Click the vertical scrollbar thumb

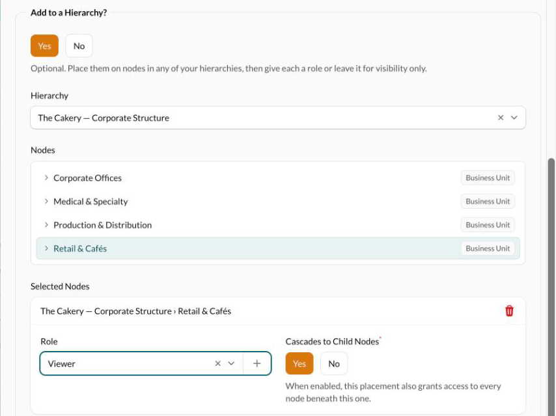click(551, 287)
